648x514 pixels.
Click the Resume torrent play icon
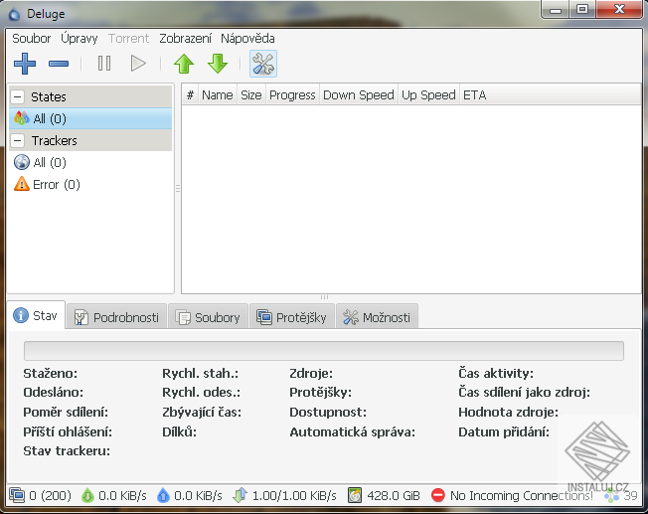[138, 64]
